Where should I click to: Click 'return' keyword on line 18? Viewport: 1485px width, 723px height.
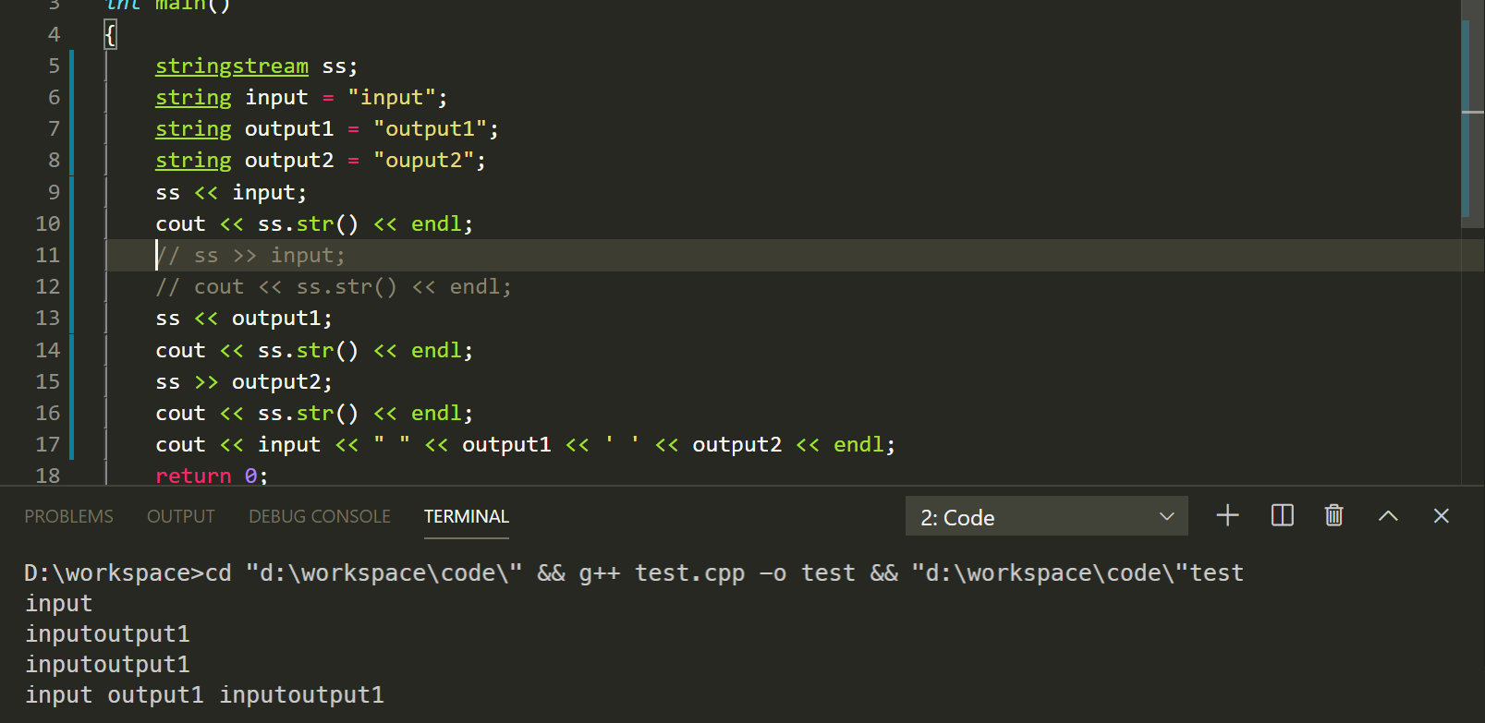point(193,476)
